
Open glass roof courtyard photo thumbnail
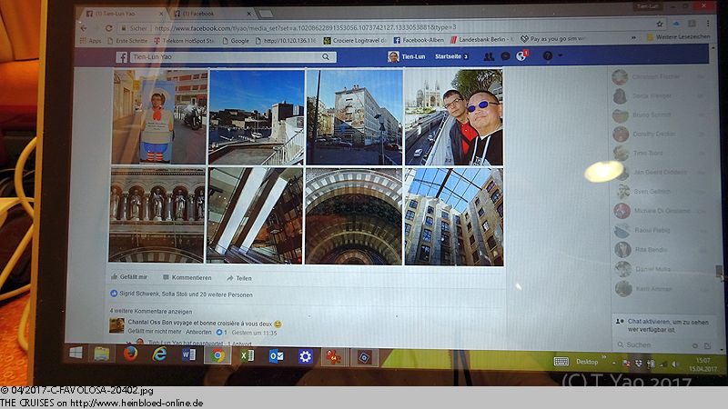[x=454, y=217]
